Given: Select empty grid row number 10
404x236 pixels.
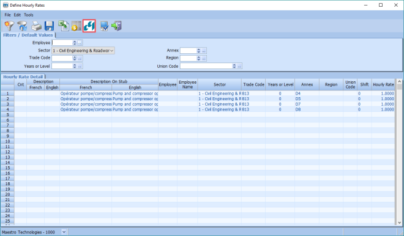Looking at the screenshot, I should coord(7,142).
